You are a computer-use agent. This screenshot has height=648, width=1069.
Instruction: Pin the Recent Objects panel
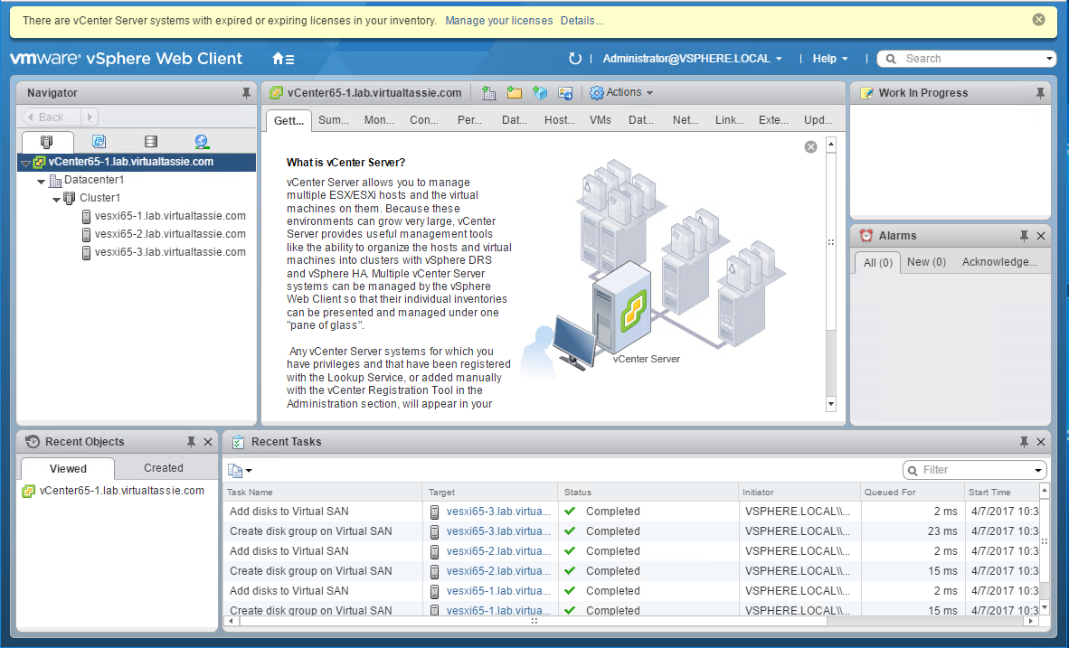(191, 442)
